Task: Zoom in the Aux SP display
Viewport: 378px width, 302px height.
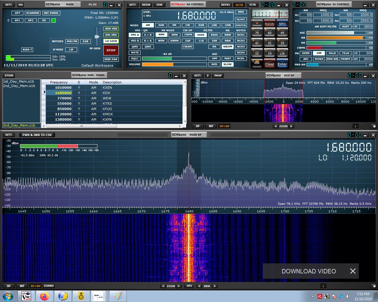Action: tap(291, 126)
